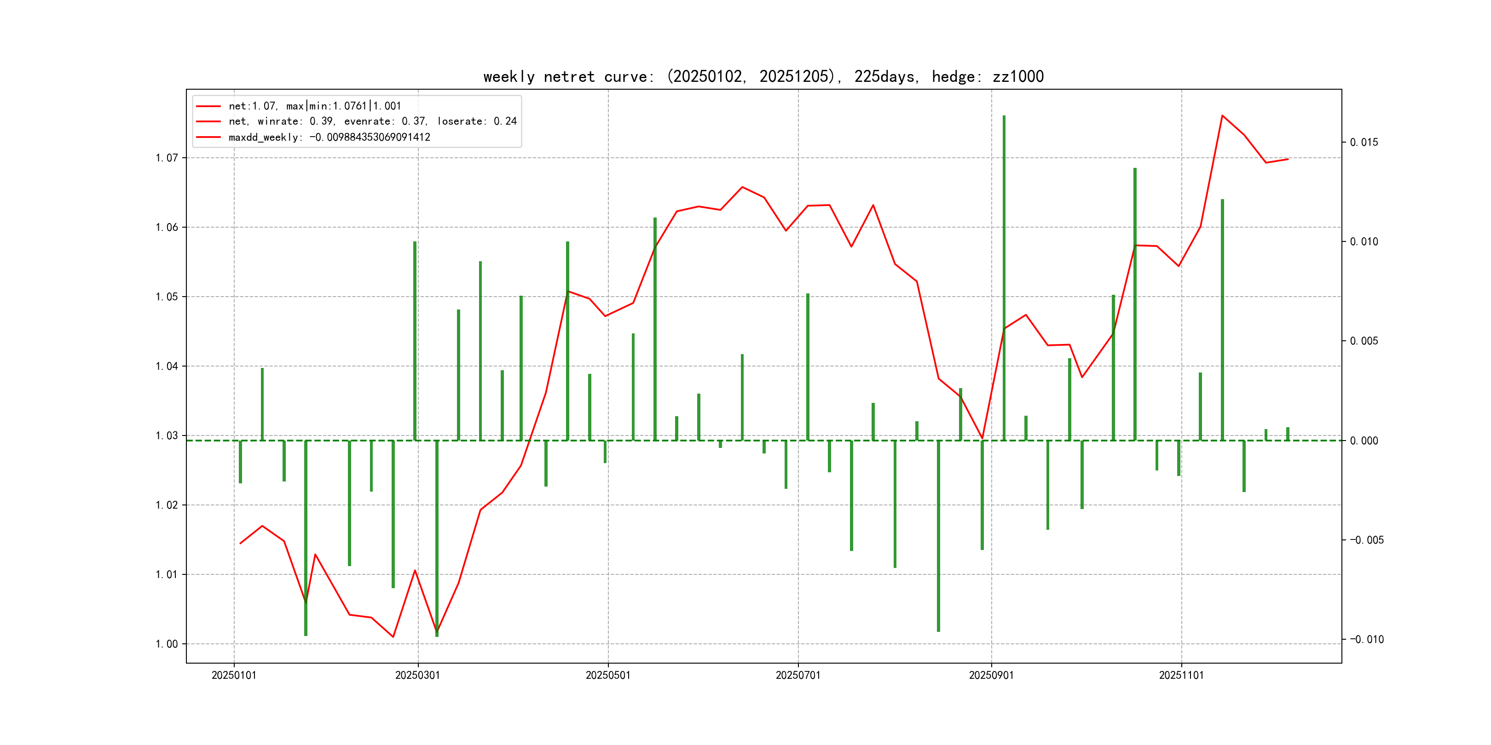Click the first red legend line sample
Image resolution: width=1491 pixels, height=745 pixels.
point(208,106)
